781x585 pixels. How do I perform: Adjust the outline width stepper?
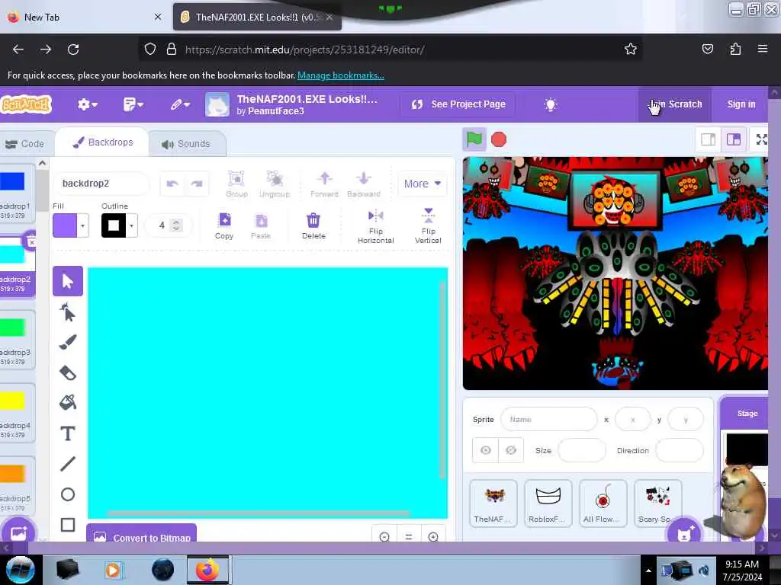pos(175,225)
